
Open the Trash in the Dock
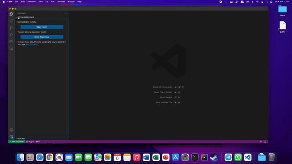coord(271,157)
